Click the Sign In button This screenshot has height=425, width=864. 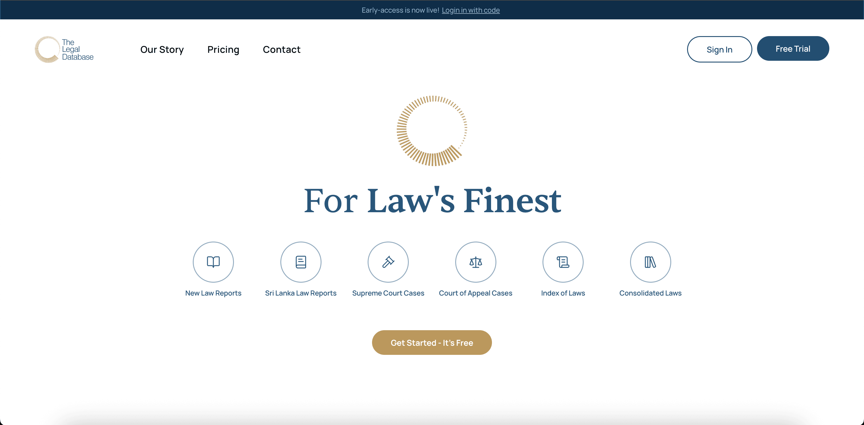click(x=719, y=49)
